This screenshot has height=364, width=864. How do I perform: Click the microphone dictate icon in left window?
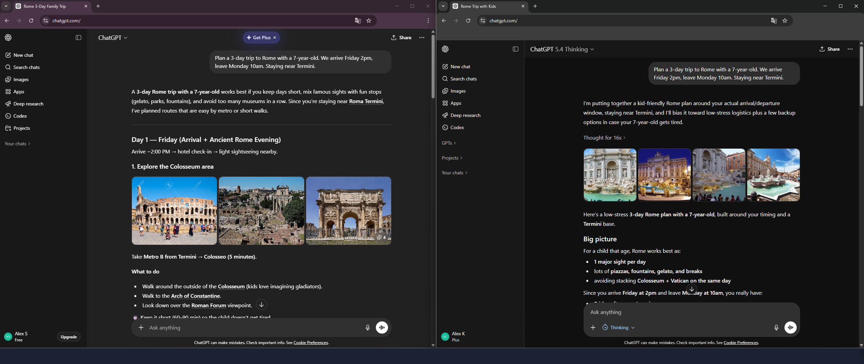[367, 327]
